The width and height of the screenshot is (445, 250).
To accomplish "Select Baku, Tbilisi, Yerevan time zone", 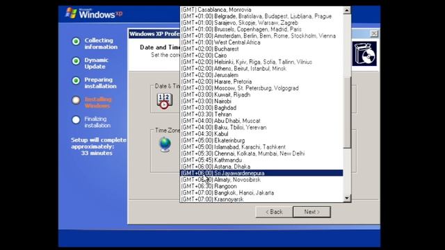I will tap(261, 127).
